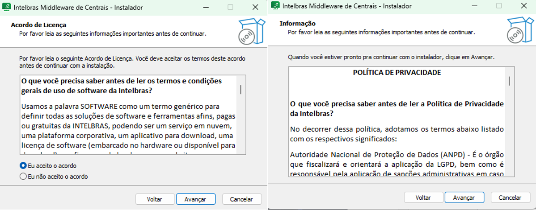Minimize the Informação installer window
This screenshot has width=536, height=210.
pyautogui.click(x=474, y=6)
